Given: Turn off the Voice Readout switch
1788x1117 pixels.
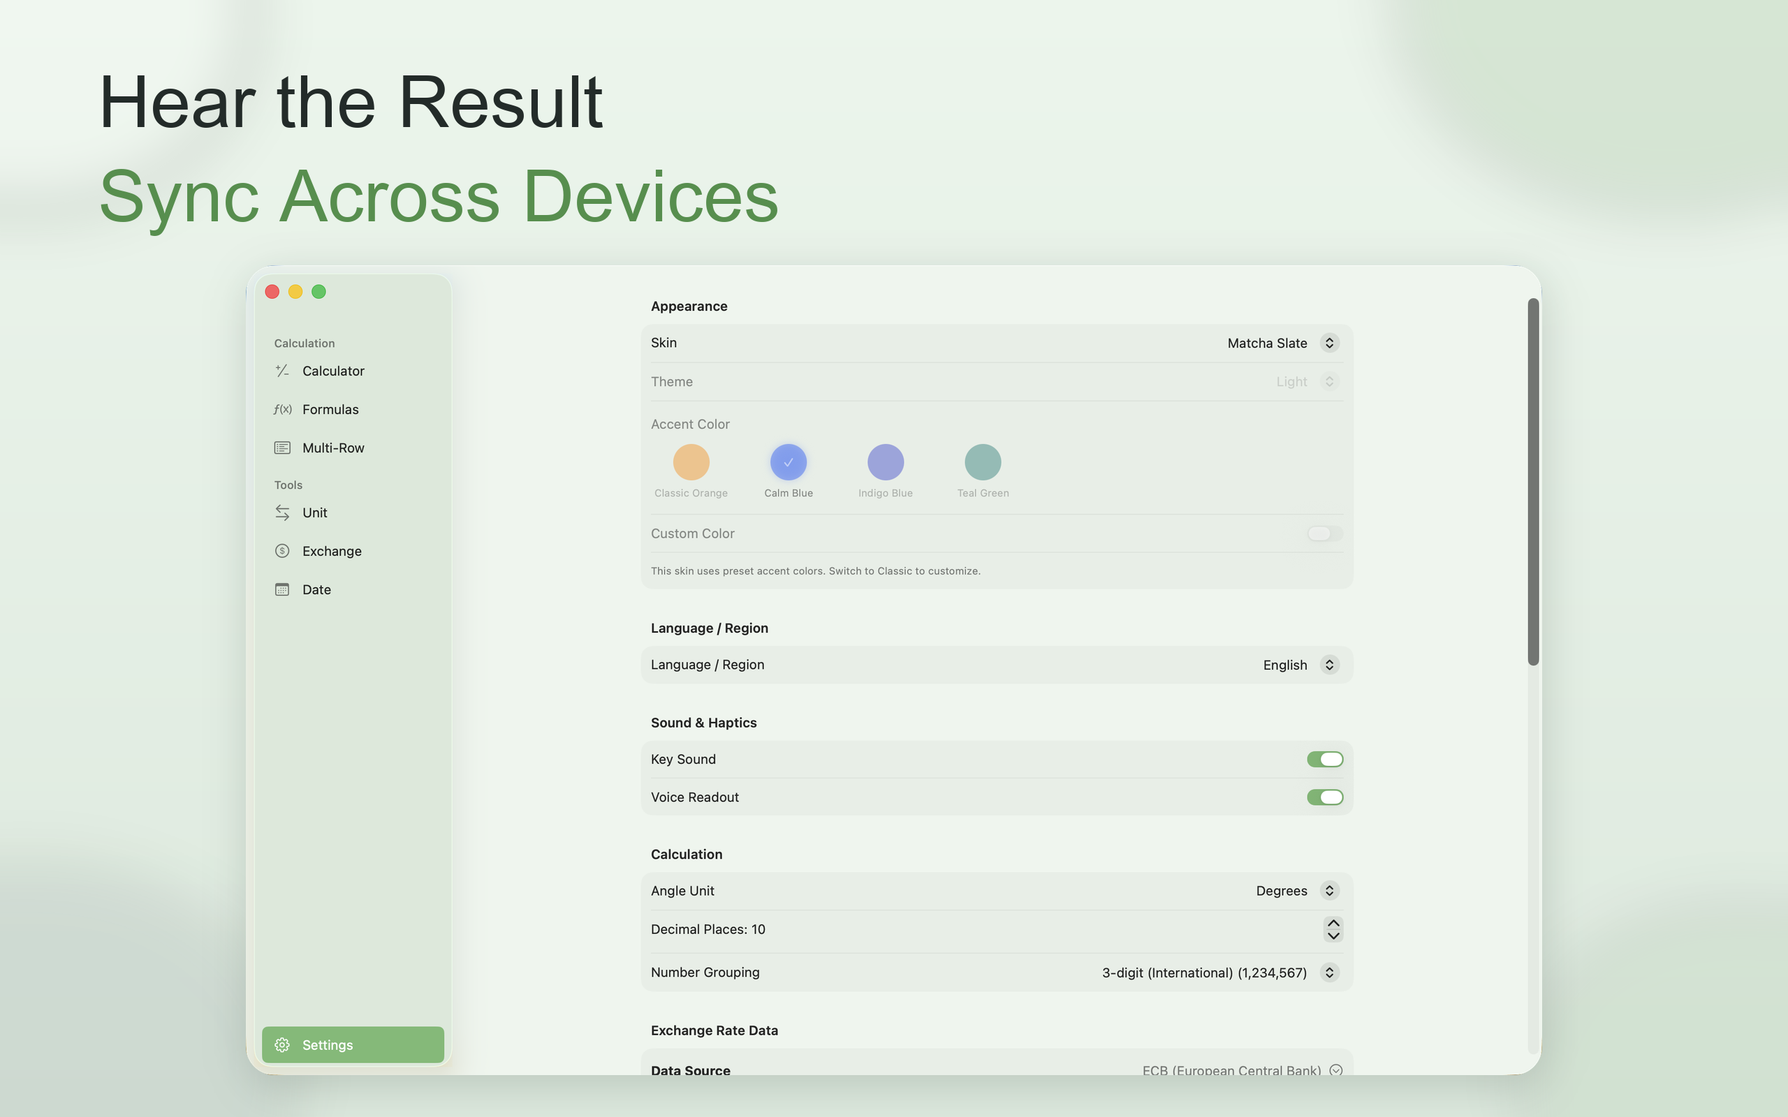Looking at the screenshot, I should tap(1325, 797).
